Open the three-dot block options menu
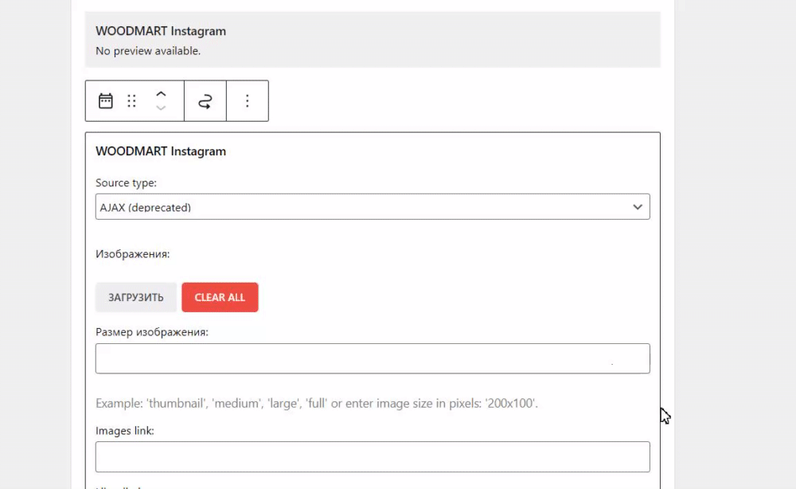Screen dimensions: 796x489 (248, 100)
